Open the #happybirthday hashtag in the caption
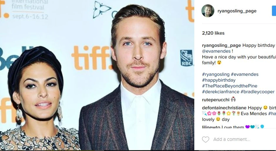276x151 pixels. pyautogui.click(x=219, y=80)
